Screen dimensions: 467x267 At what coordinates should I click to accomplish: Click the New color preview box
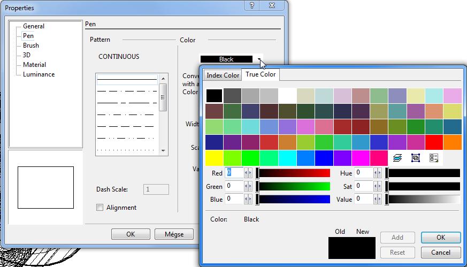(364, 248)
